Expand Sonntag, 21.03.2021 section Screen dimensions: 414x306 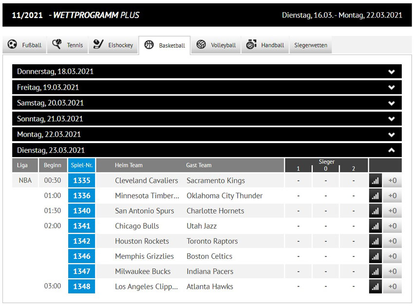click(207, 119)
